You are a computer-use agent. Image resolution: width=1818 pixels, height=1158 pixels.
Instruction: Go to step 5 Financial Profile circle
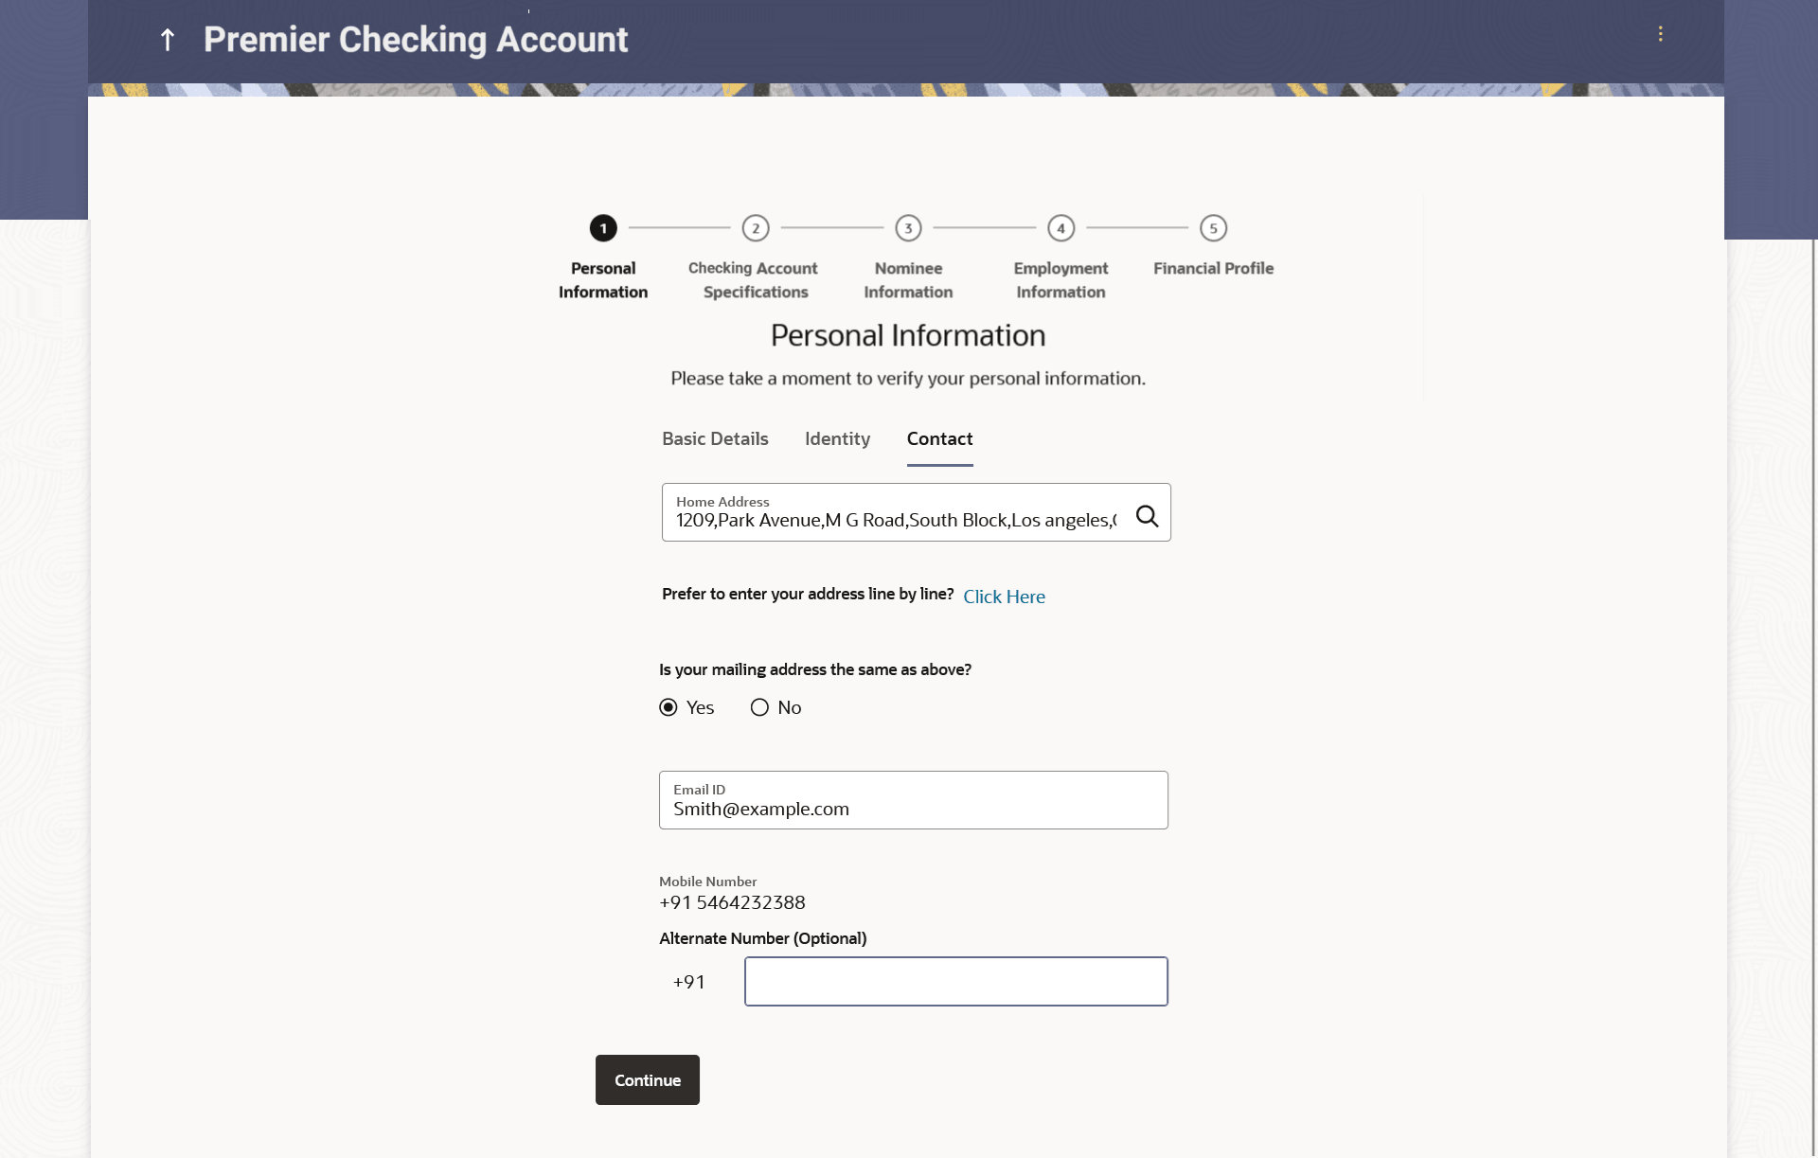point(1213,228)
